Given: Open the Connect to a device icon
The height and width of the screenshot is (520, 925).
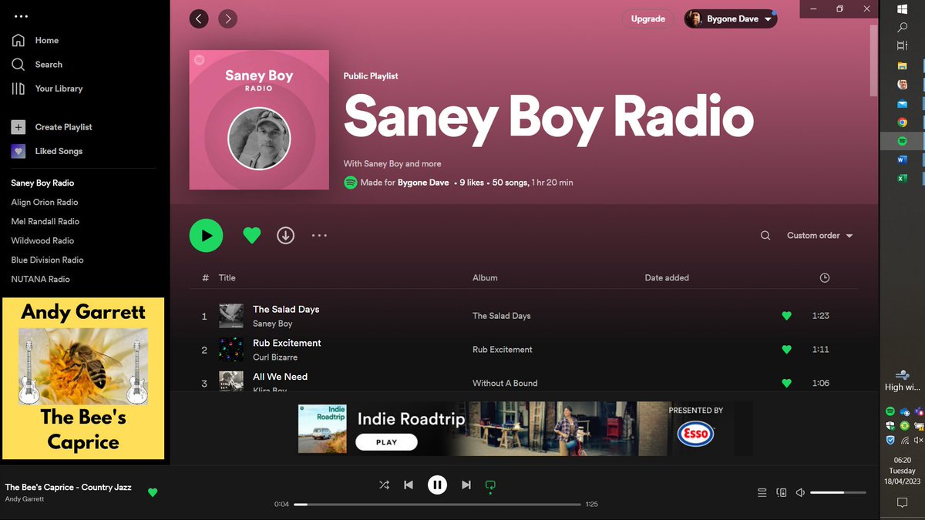Looking at the screenshot, I should pos(781,491).
